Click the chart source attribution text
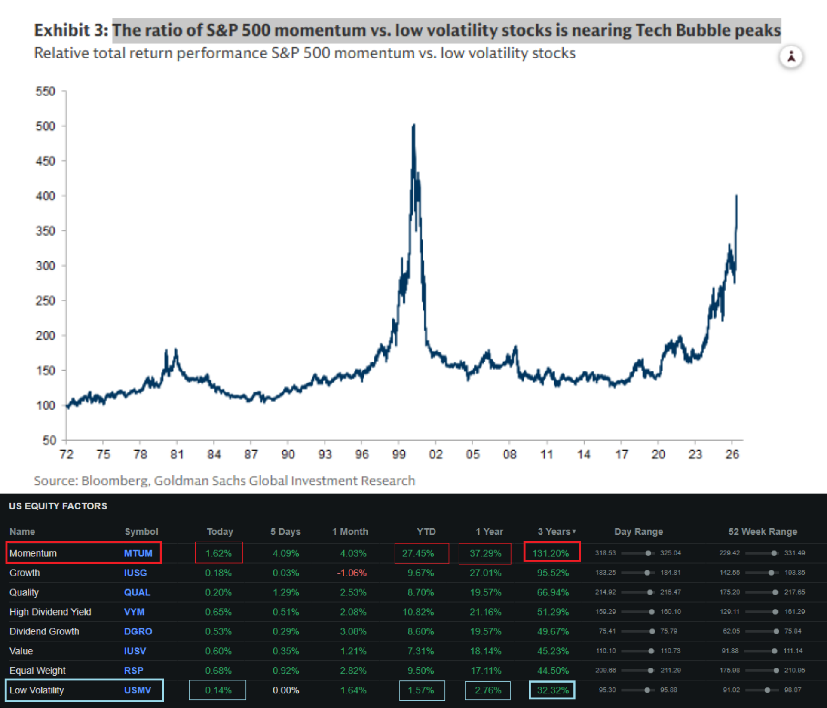This screenshot has width=827, height=708. 224,481
